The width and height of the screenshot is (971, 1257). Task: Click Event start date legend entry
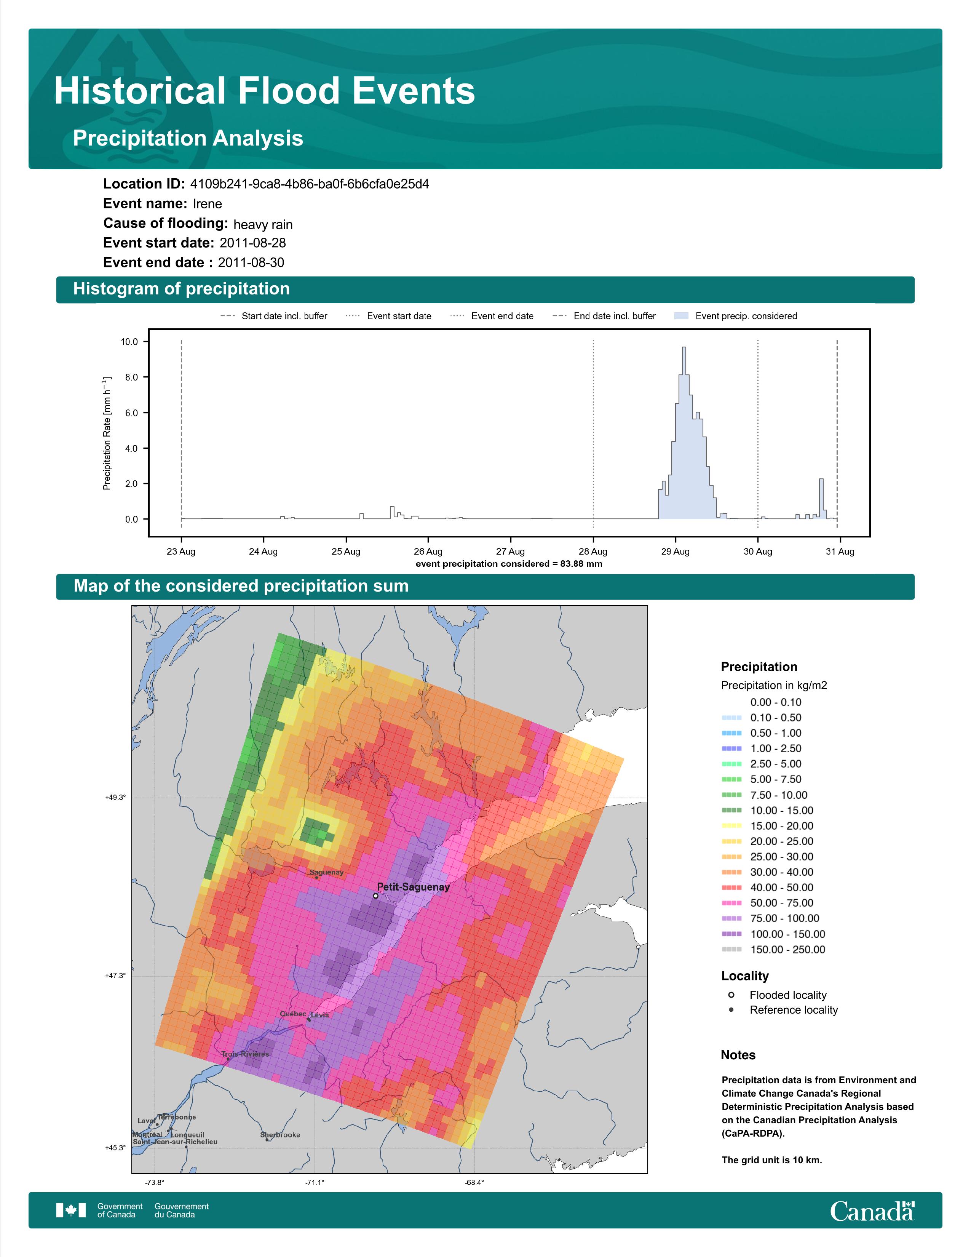tap(388, 316)
